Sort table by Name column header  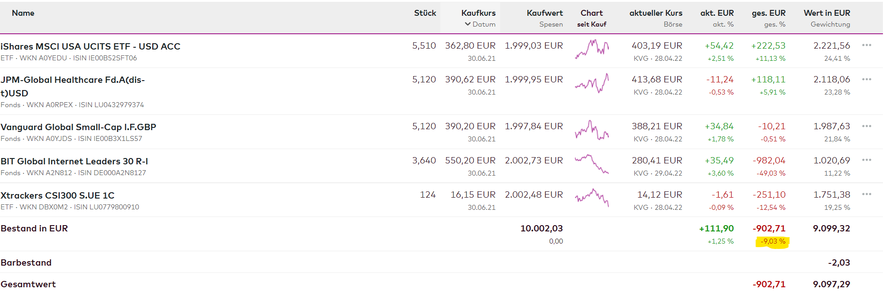[x=23, y=13]
